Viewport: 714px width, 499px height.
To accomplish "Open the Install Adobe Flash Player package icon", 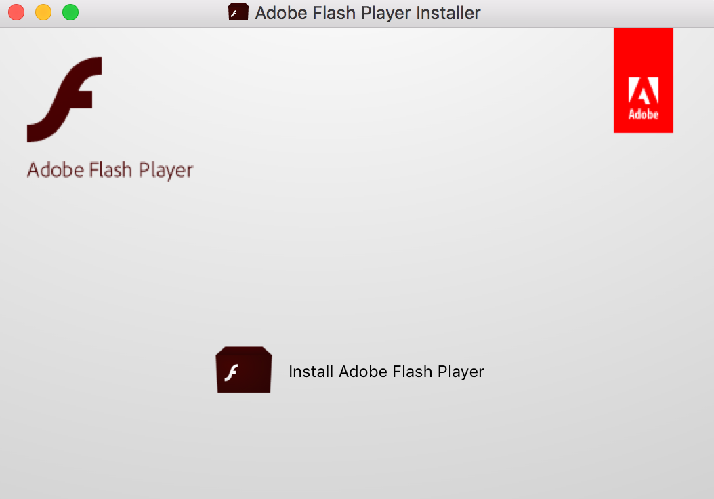I will click(x=244, y=370).
